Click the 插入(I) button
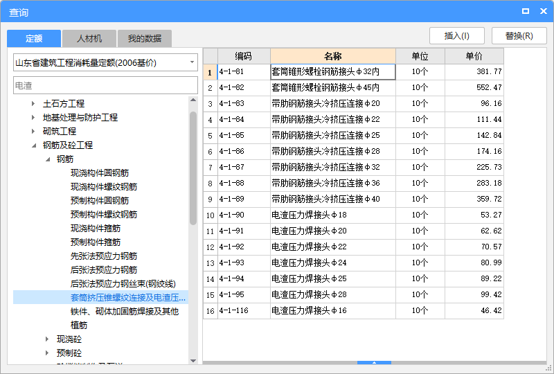 pyautogui.click(x=457, y=36)
